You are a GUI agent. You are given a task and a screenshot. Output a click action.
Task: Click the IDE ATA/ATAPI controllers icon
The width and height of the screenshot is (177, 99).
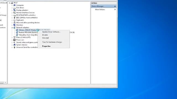point(14,15)
